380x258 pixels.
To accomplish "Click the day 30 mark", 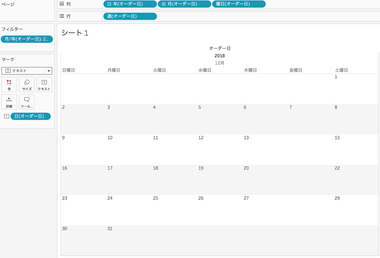I will tap(65, 229).
